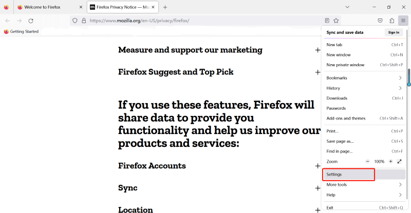Click the reload page icon
This screenshot has width=411, height=213.
[31, 21]
